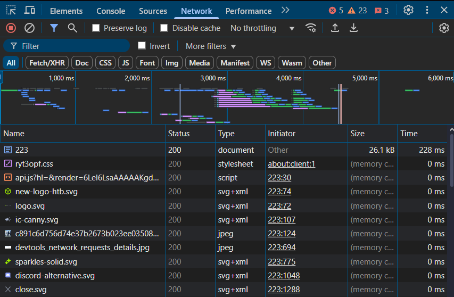Viewport: 454px width, 297px height.
Task: Import HAR file with upload icon
Action: pyautogui.click(x=335, y=28)
